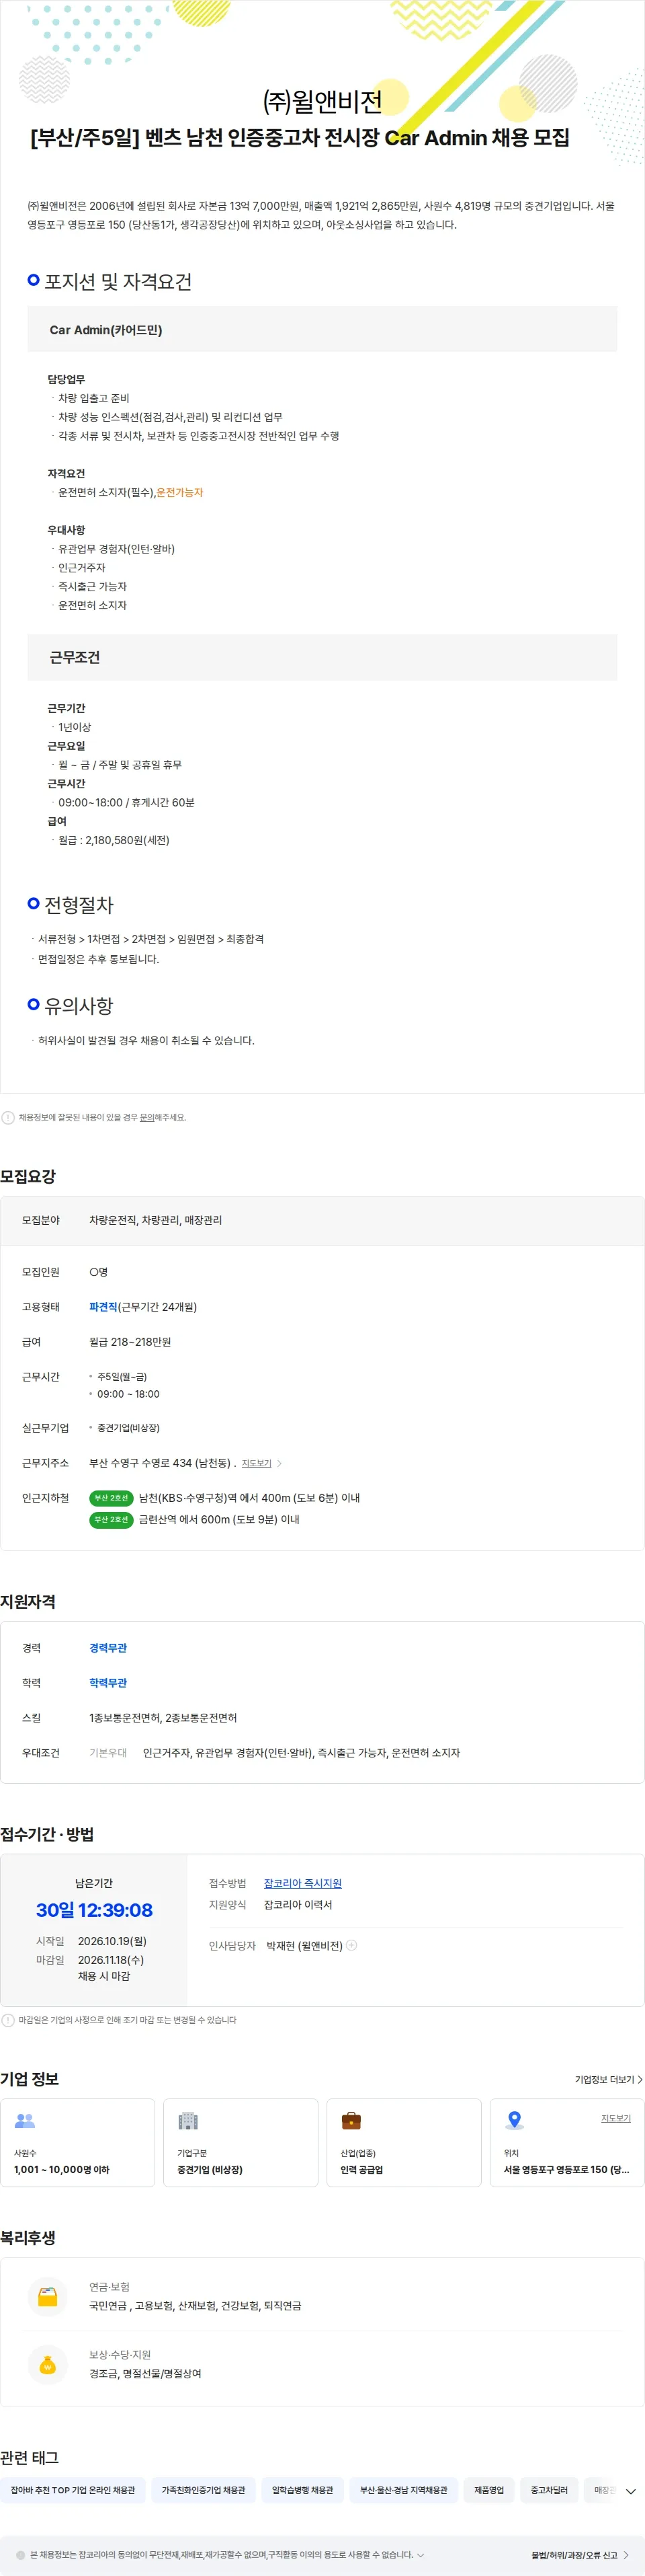
Task: Click the info icon beside 채용정보에 잘못된 내용
Action: tap(8, 1117)
